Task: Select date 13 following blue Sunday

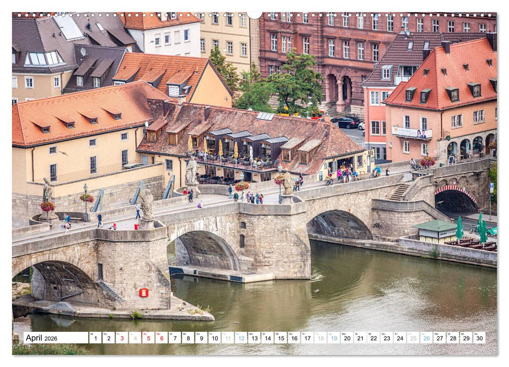Action: coord(254,340)
